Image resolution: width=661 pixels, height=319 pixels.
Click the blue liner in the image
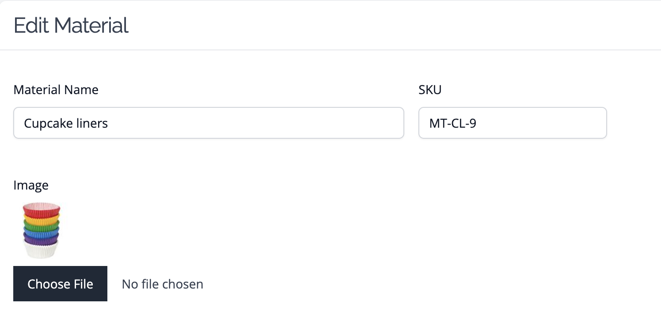click(41, 233)
